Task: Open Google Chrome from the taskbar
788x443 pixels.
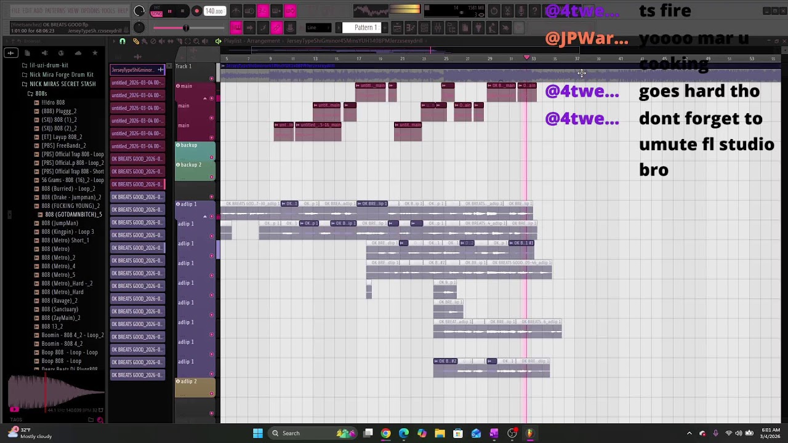Action: tap(385, 433)
